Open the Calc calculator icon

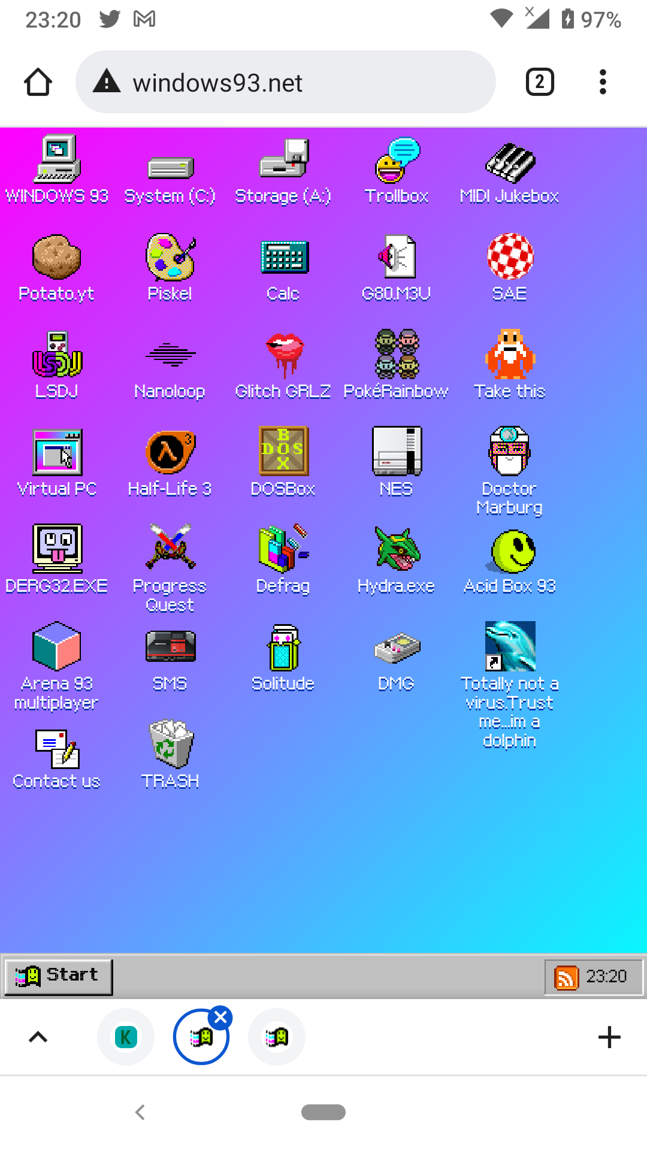(283, 259)
